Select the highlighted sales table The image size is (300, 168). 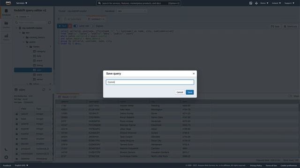click(x=33, y=70)
